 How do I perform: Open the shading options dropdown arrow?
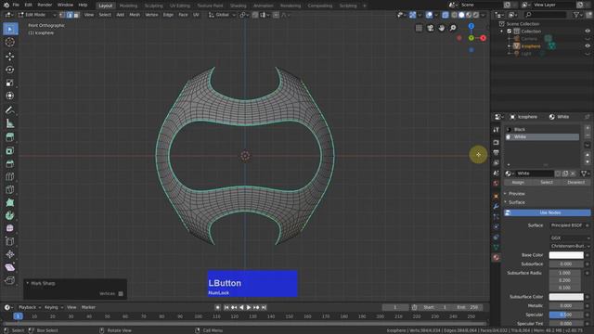(x=483, y=15)
